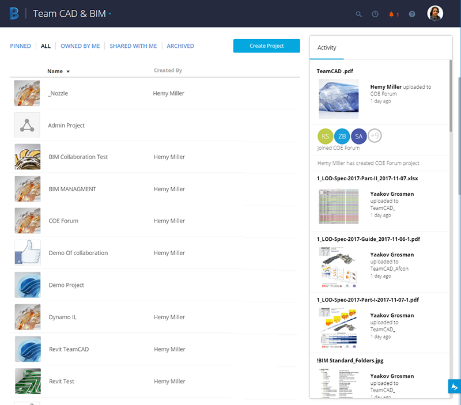Click the Activity panel scrollbar
Image resolution: width=461 pixels, height=405 pixels.
451,96
